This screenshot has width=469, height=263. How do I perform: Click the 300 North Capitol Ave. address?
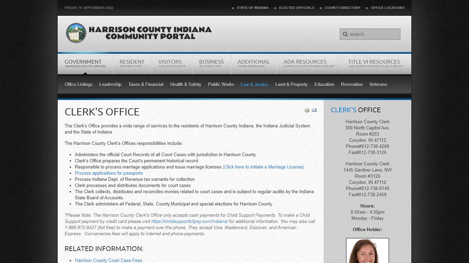(x=367, y=128)
